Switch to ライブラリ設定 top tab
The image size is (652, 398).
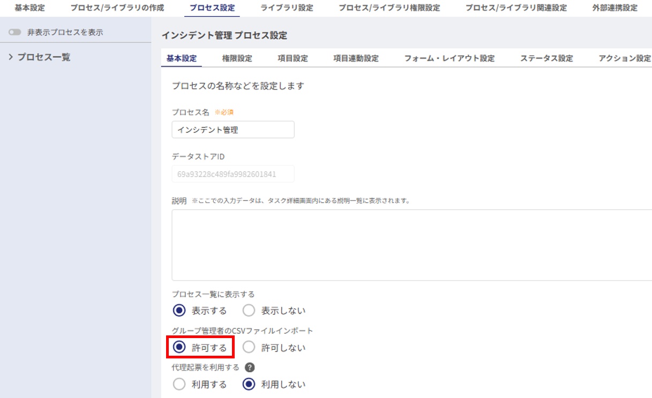[x=287, y=8]
